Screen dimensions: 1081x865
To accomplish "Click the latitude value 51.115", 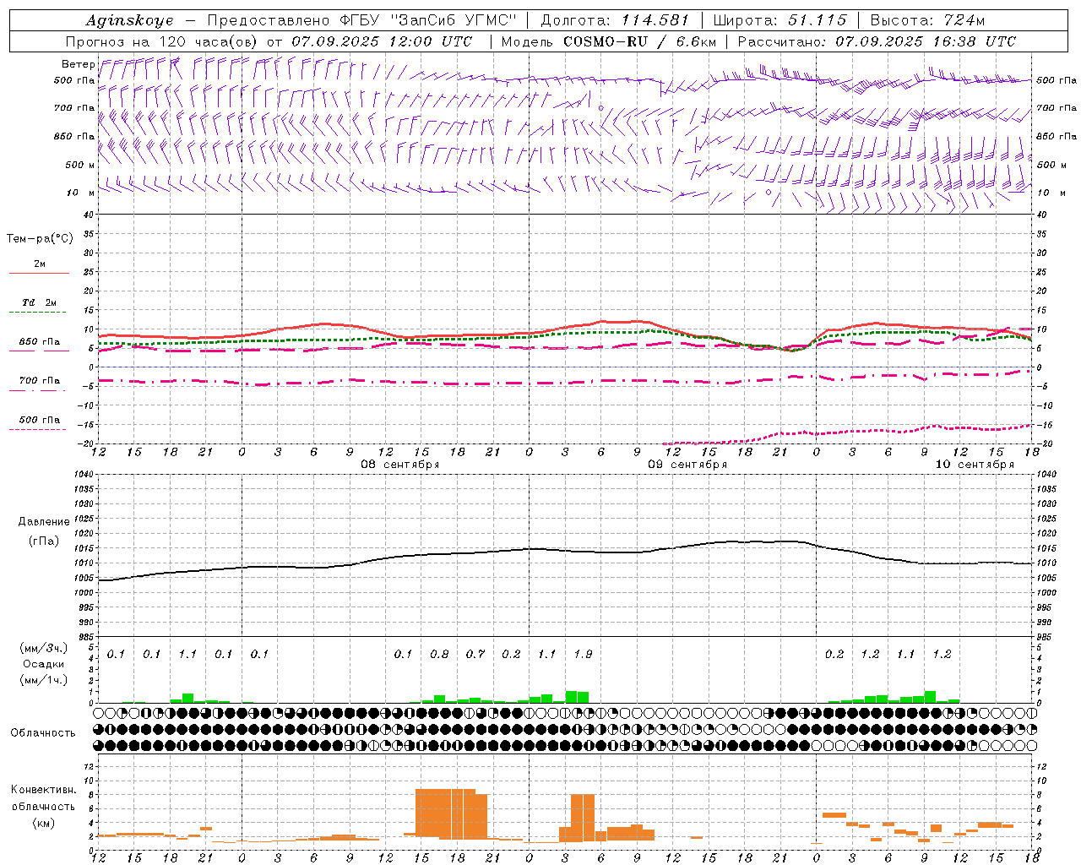I will pyautogui.click(x=817, y=20).
